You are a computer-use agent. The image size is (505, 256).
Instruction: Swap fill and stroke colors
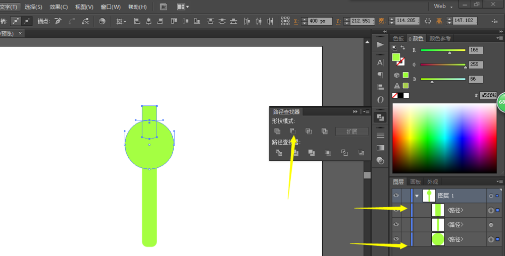click(x=402, y=48)
